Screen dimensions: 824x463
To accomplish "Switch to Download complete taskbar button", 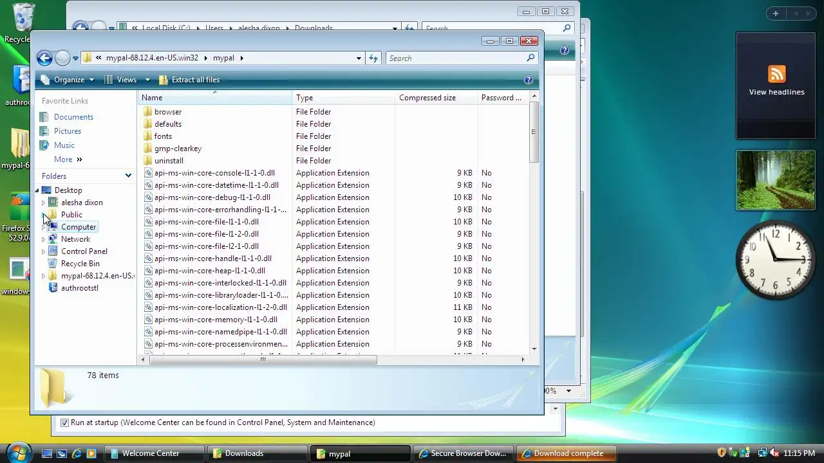I will tap(566, 453).
